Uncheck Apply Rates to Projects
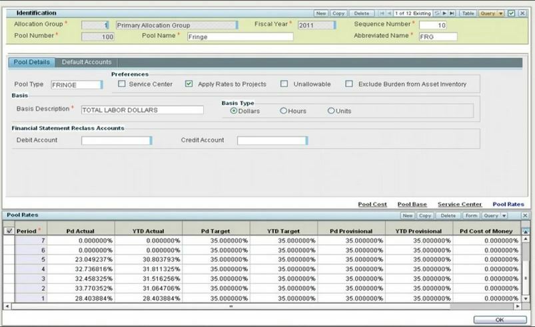Viewport: 535px width, 327px height. (x=189, y=84)
